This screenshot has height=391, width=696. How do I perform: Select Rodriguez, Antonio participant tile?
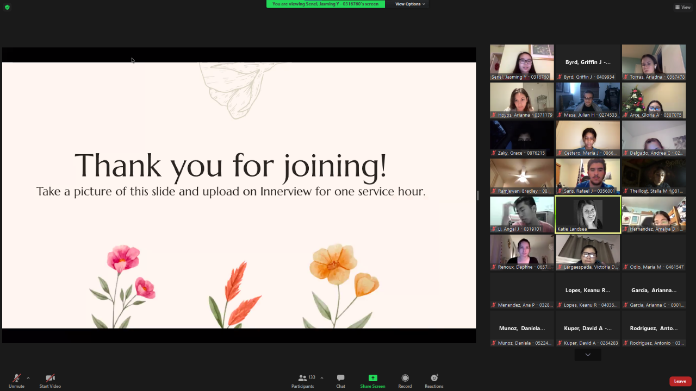(x=654, y=329)
